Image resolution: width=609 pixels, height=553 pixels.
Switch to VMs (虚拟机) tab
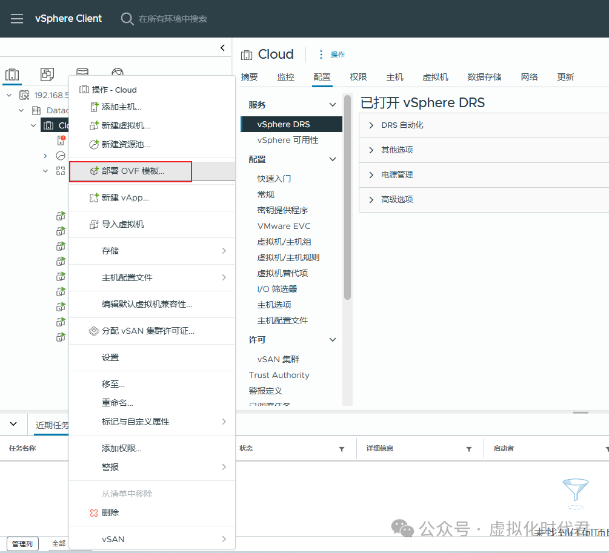coord(435,77)
